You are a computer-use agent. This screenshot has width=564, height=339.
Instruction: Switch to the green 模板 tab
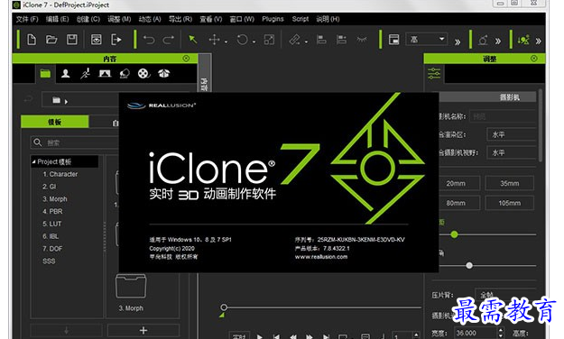coord(55,122)
